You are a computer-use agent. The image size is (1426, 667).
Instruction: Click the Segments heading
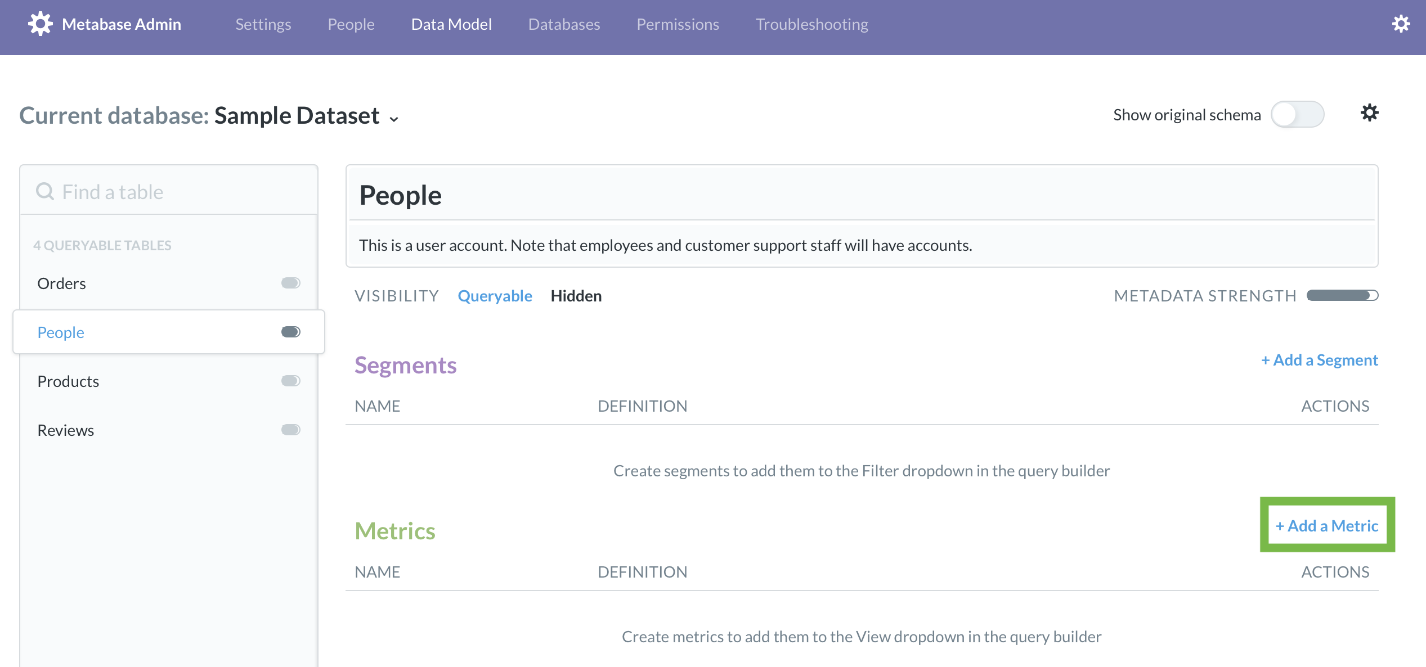tap(405, 365)
